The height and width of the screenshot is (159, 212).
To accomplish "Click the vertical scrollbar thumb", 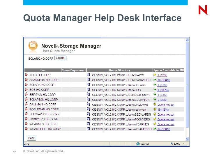I will point(187,85).
